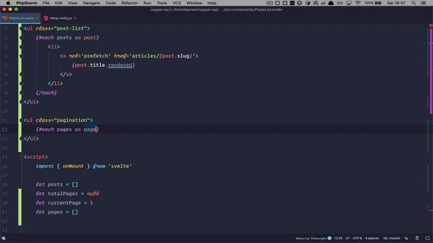Click the 'currentPage' variable name
Screen dimensions: 433x243
point(64,202)
